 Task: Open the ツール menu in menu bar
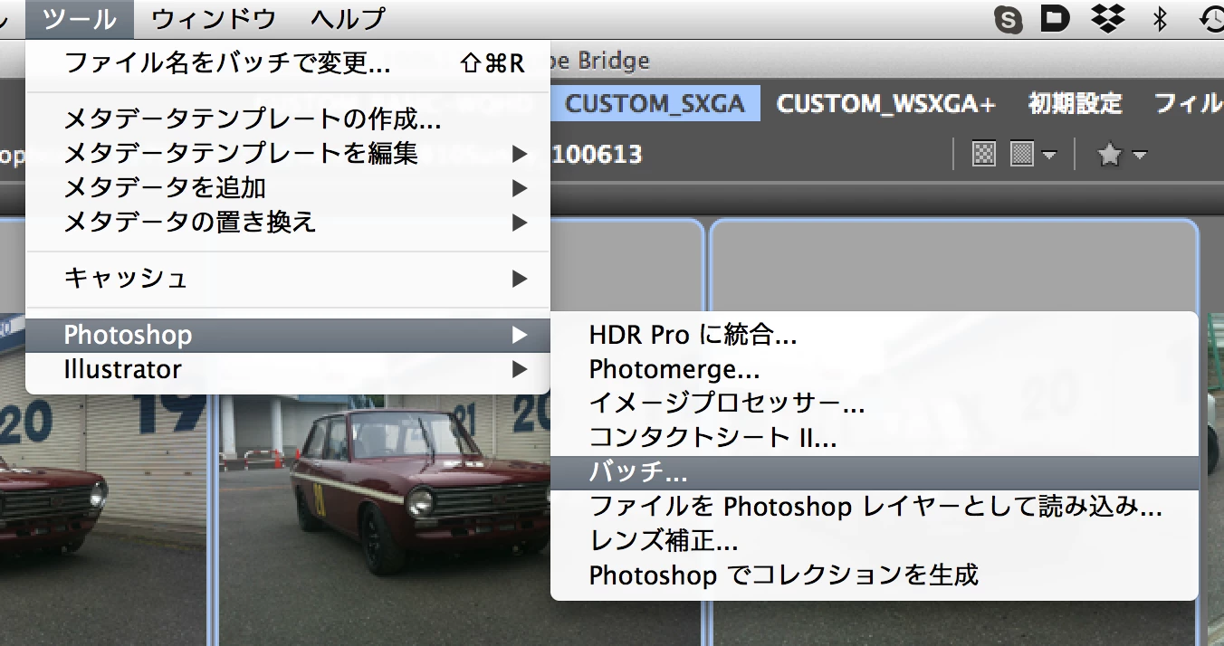pos(80,18)
